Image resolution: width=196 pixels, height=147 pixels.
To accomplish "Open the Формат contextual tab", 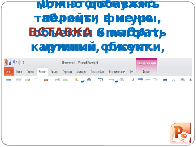I will tap(146, 72).
